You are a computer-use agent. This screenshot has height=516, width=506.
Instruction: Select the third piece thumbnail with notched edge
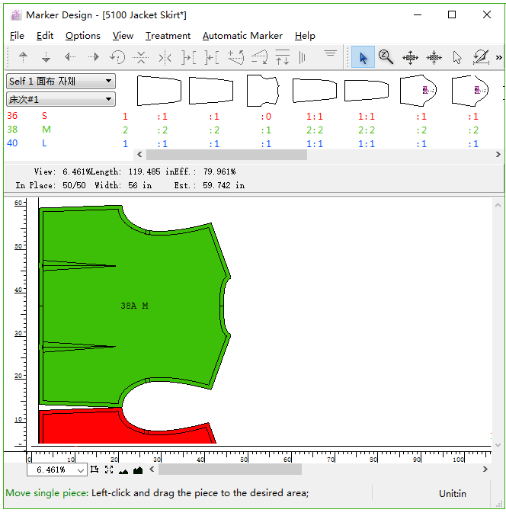coord(263,91)
